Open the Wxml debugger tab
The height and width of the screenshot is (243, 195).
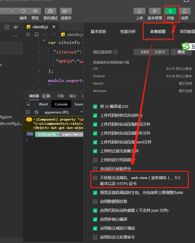click(x=43, y=104)
